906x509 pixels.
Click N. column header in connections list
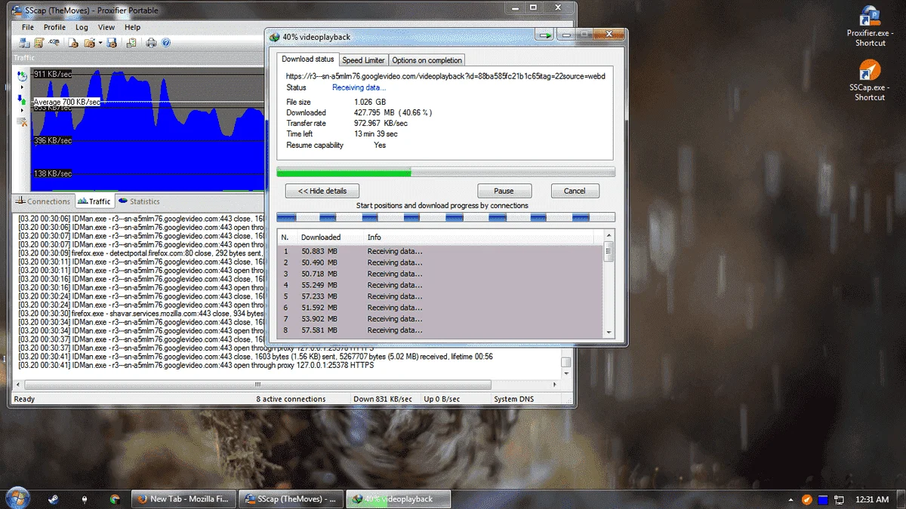(288, 237)
